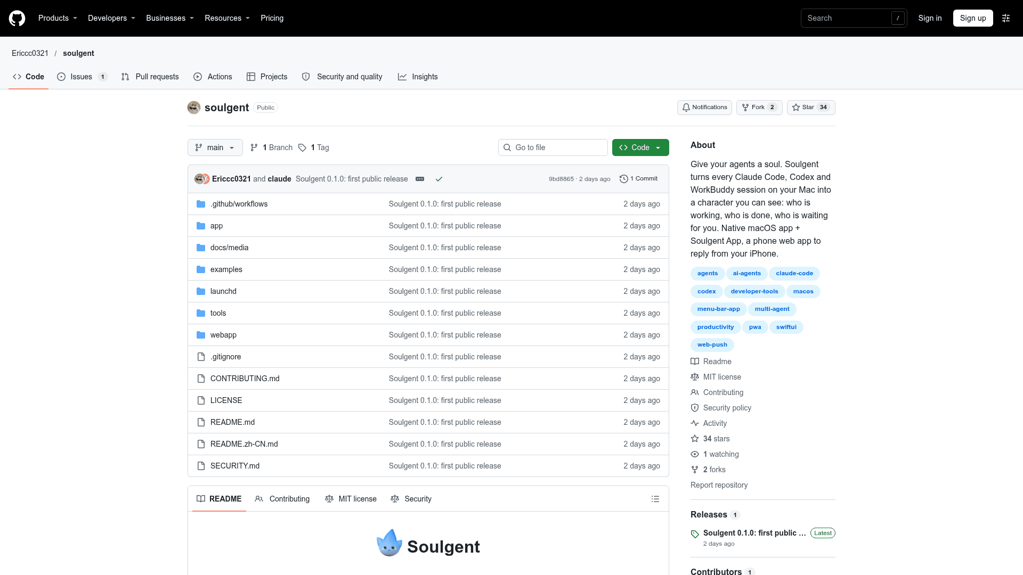Screen dimensions: 1023x575
Task: Switch to the Actions tab
Action: (213, 77)
